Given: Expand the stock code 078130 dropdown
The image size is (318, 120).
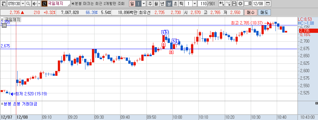Looking at the screenshot, I should tap(23, 4).
